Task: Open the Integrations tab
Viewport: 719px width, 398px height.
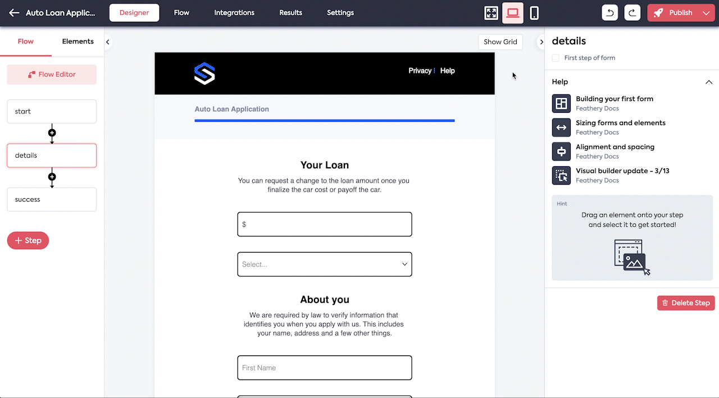Action: point(234,13)
